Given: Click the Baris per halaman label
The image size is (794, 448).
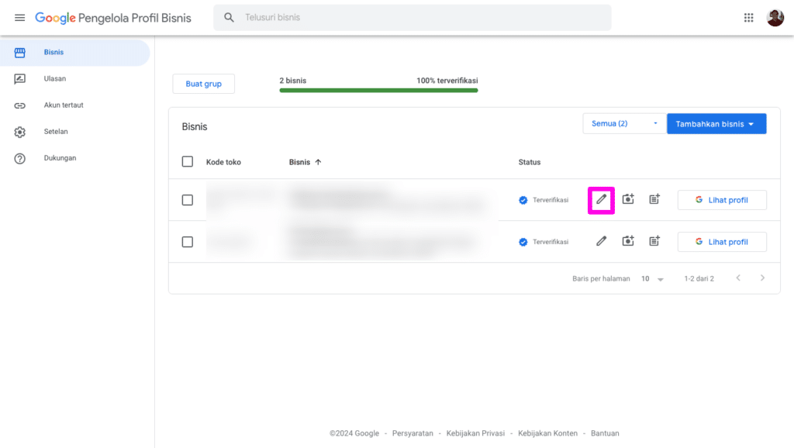Looking at the screenshot, I should point(601,279).
